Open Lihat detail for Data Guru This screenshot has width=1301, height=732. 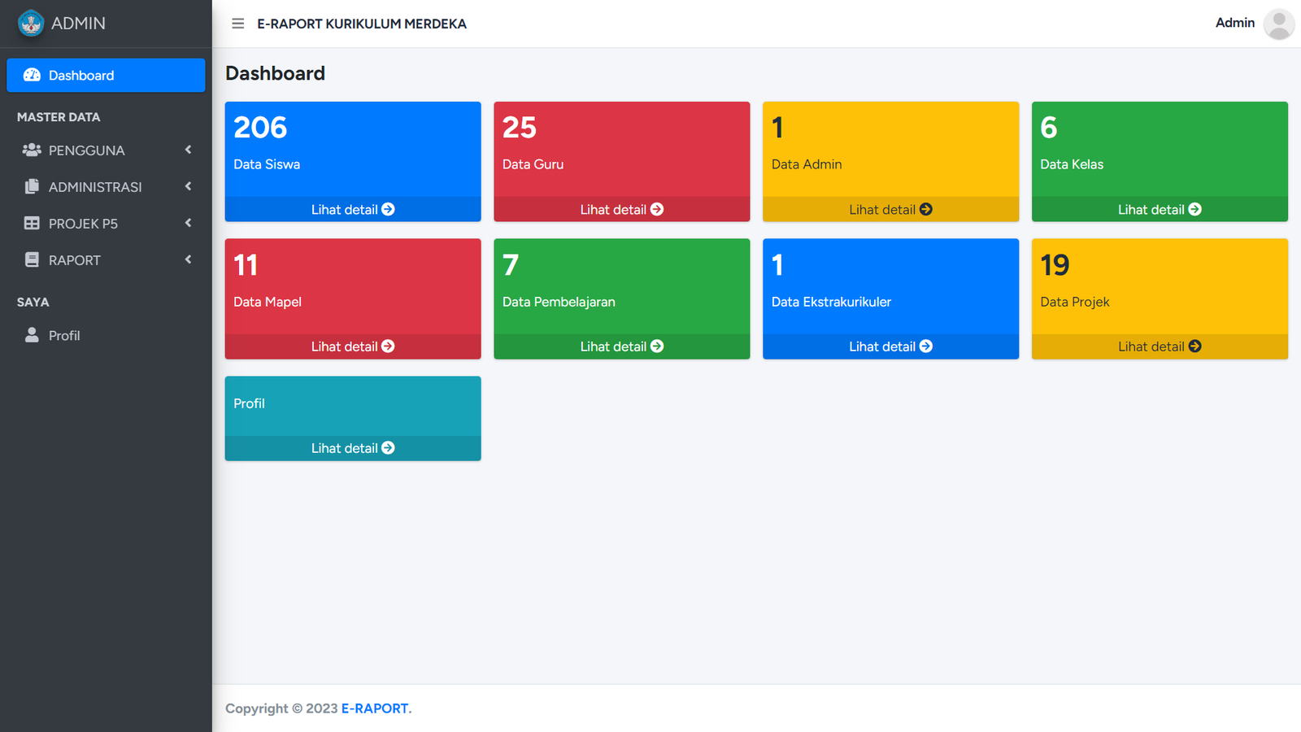pyautogui.click(x=621, y=210)
